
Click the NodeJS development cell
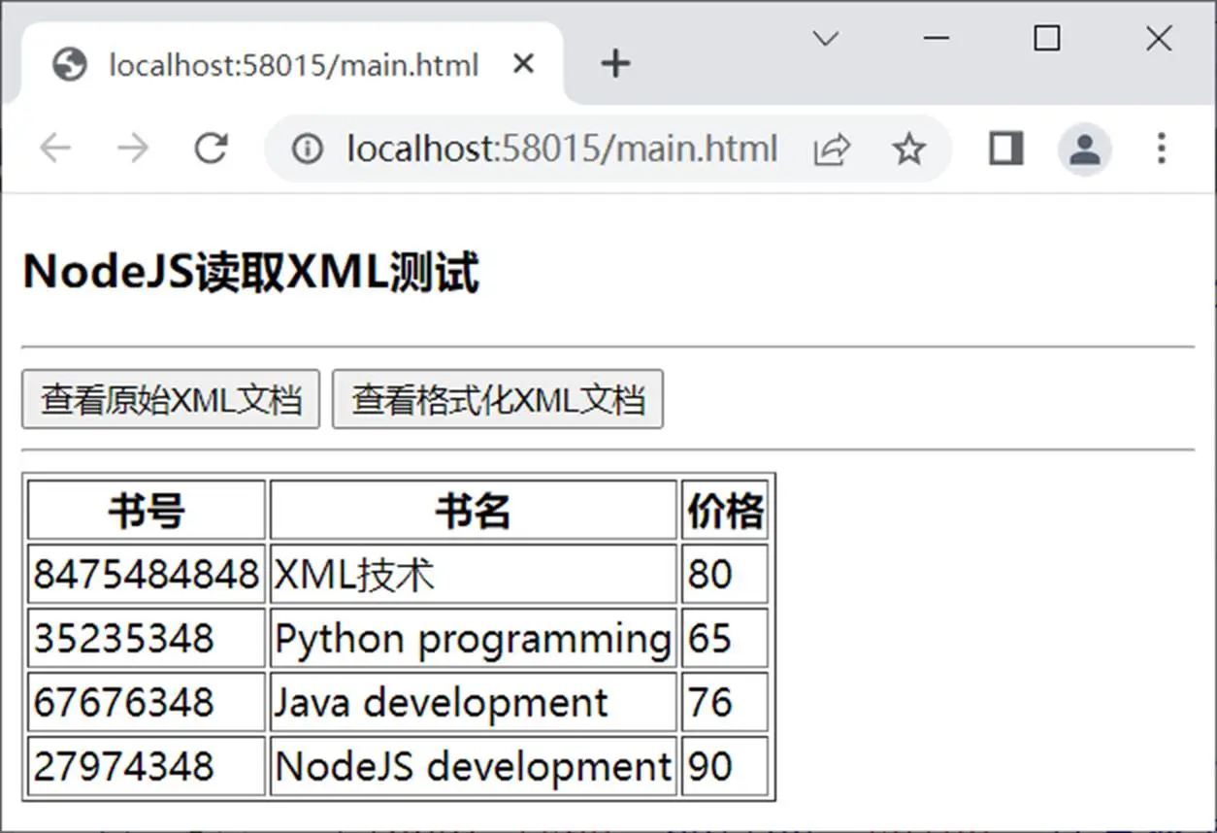pyautogui.click(x=473, y=766)
